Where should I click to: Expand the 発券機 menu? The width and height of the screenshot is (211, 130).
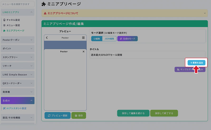coord(18,92)
